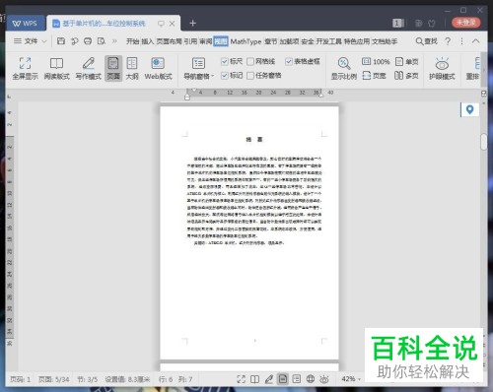Click the red Not Logged In (未登录) button
Image resolution: width=493 pixels, height=392 pixels.
[465, 23]
